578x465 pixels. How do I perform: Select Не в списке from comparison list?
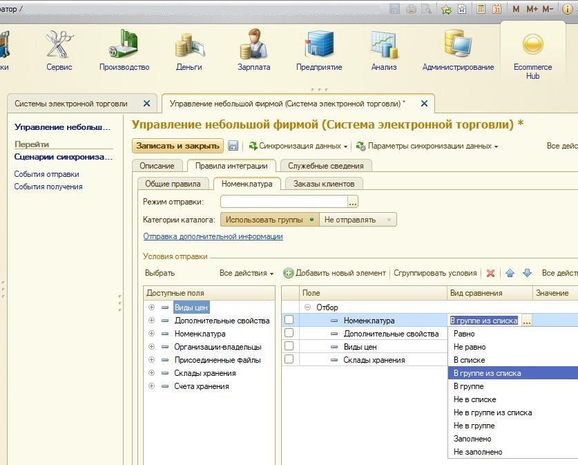pos(474,399)
